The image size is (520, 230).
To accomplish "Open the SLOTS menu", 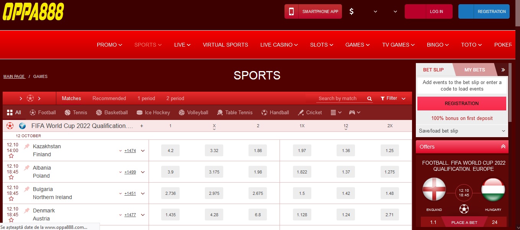I will tap(321, 45).
